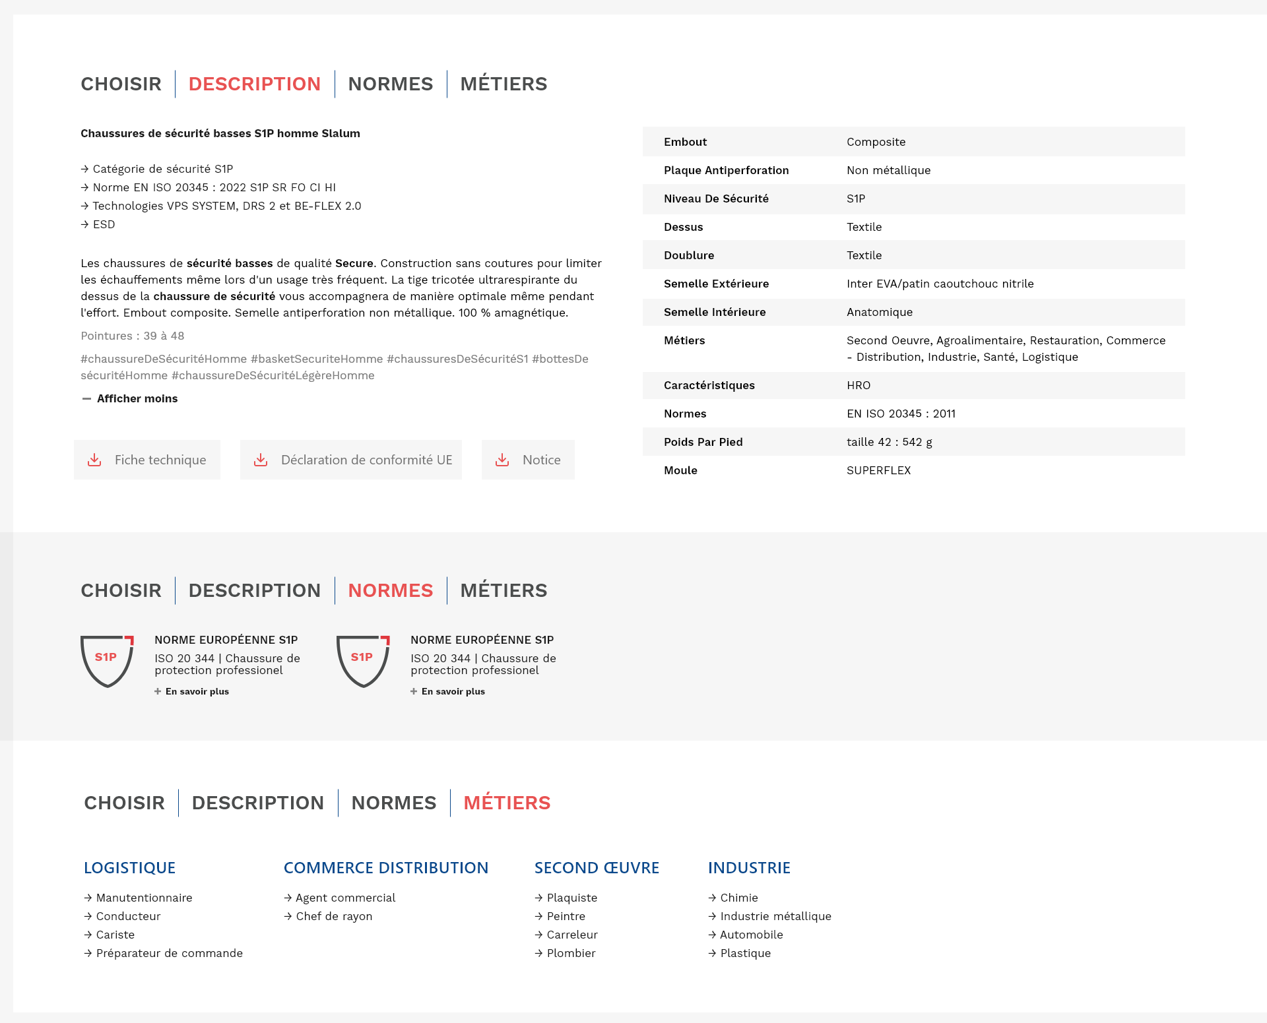The width and height of the screenshot is (1267, 1023).
Task: Click the Fiche technique download icon
Action: 94,460
